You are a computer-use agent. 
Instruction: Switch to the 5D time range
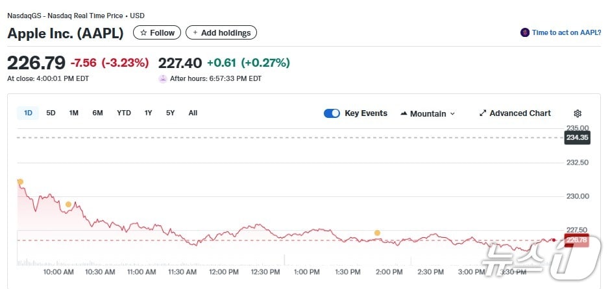pos(51,113)
